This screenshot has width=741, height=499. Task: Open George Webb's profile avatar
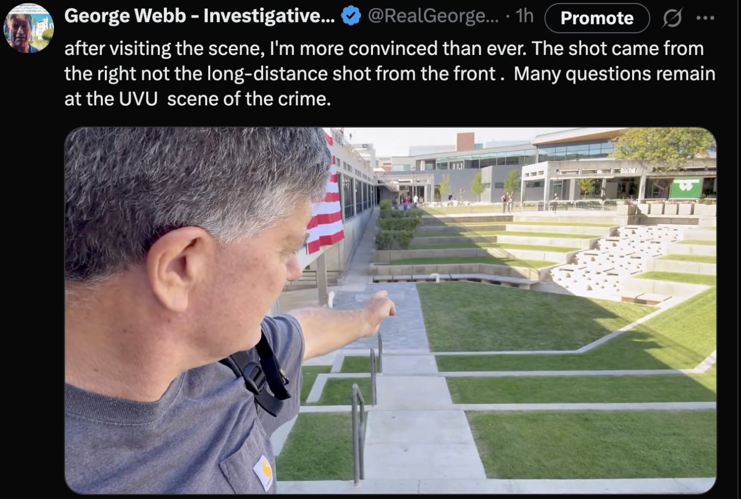pyautogui.click(x=28, y=27)
